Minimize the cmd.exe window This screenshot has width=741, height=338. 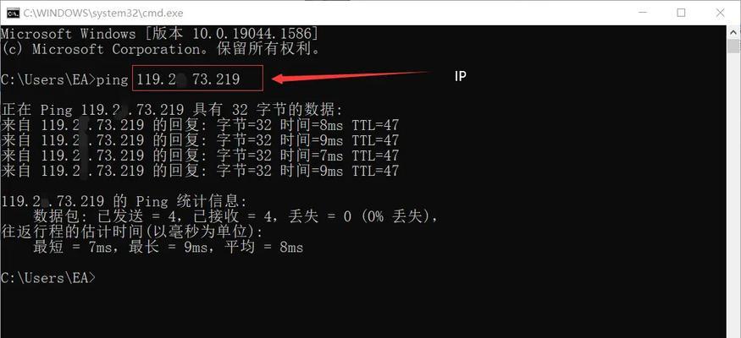coord(642,13)
